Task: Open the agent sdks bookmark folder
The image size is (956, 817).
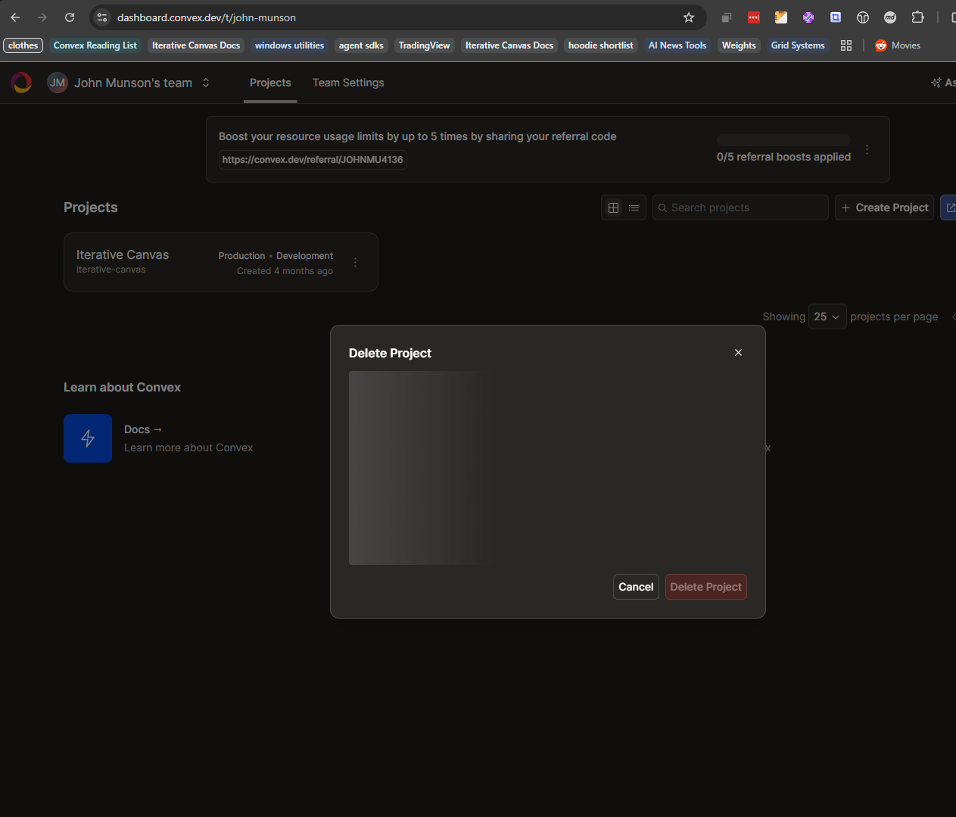Action: tap(361, 45)
